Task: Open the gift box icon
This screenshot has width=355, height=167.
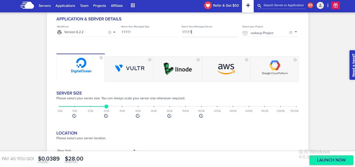Action: (x=335, y=6)
